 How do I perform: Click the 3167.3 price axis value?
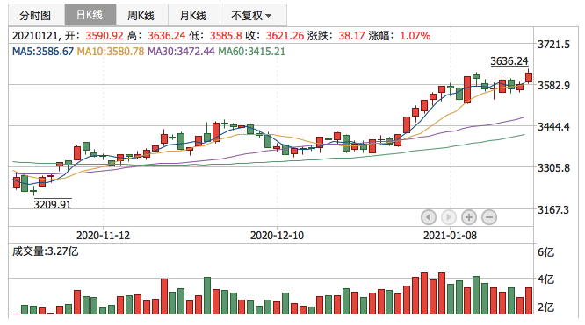[553, 210]
